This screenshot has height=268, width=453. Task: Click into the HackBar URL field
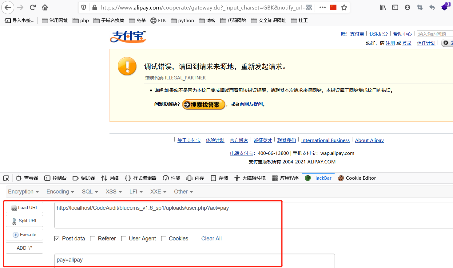coord(254,215)
